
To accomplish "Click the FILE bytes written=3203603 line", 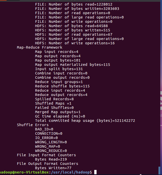I will [77, 9].
